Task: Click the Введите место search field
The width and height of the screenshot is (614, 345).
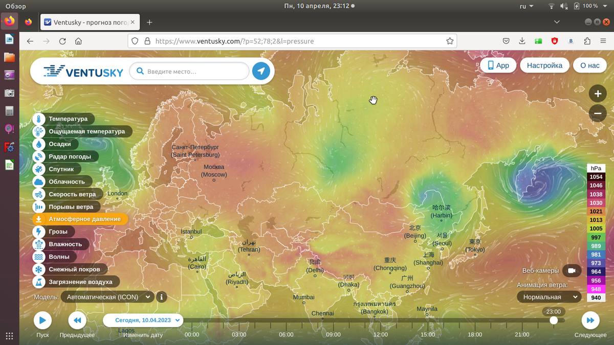Action: [189, 72]
